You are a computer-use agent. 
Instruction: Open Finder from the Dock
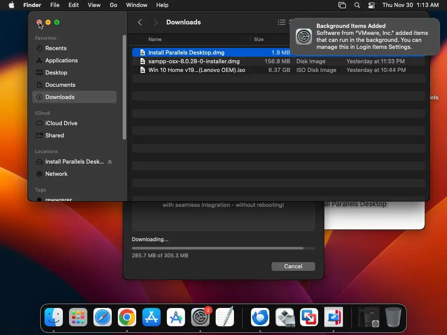(x=54, y=317)
